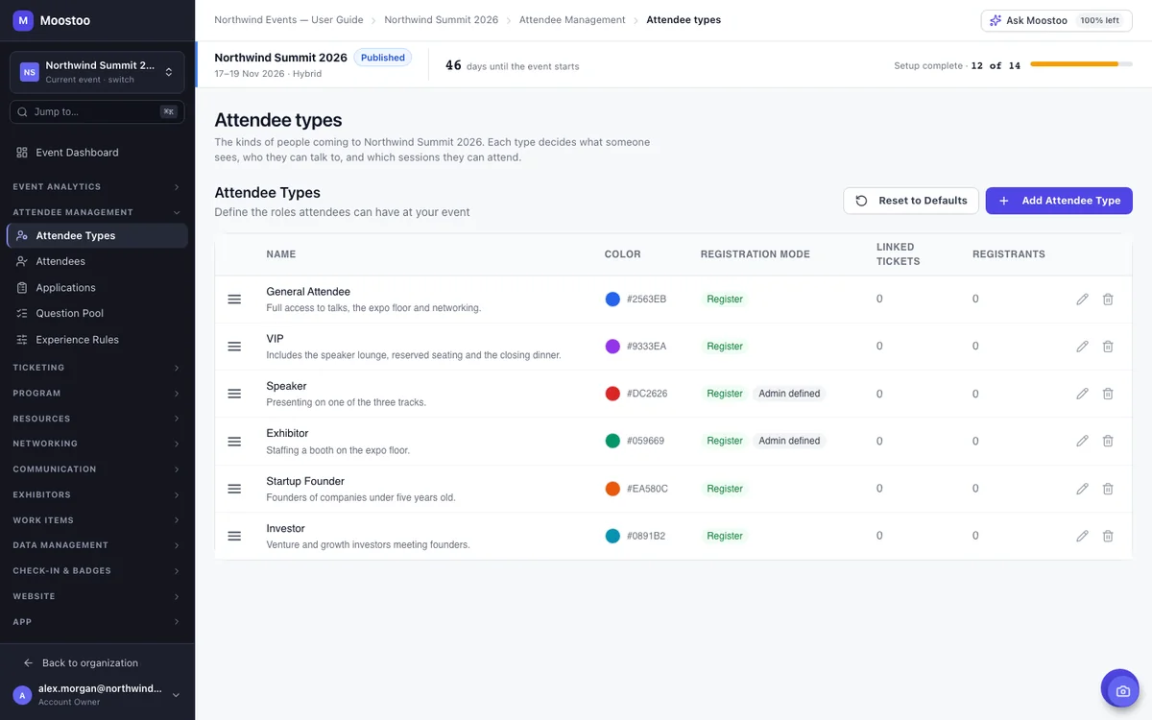
Task: Expand the Check-in & Badges section
Action: coord(97,570)
